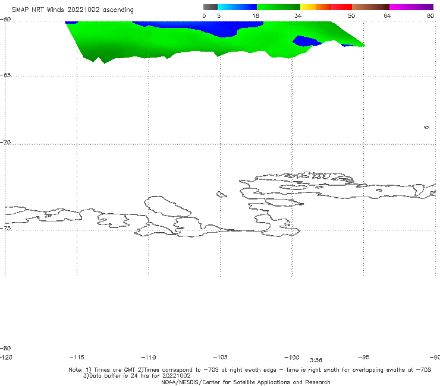Click the longitude axis label '-100'
Image resolution: width=440 pixels, height=386 pixels.
[292, 357]
